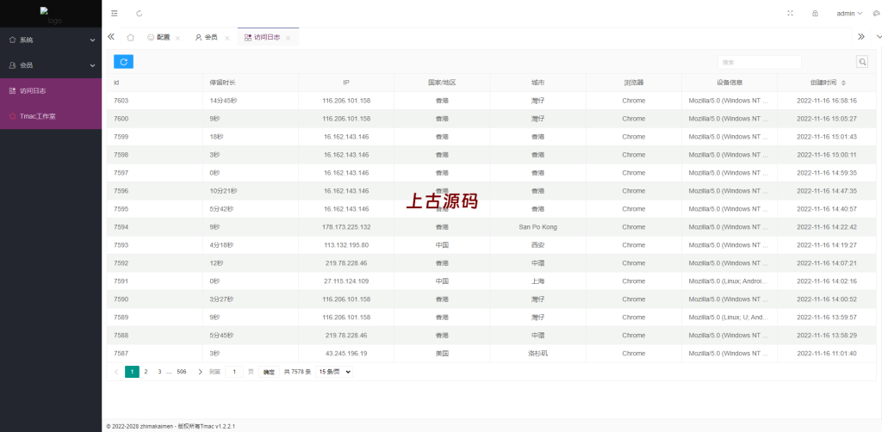This screenshot has height=432, width=882.
Task: Click device info in row 7591
Action: (729, 281)
